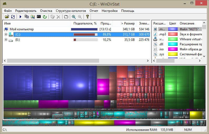209x134 pixels.
Task: Open the Редактировать menu
Action: (x=26, y=11)
